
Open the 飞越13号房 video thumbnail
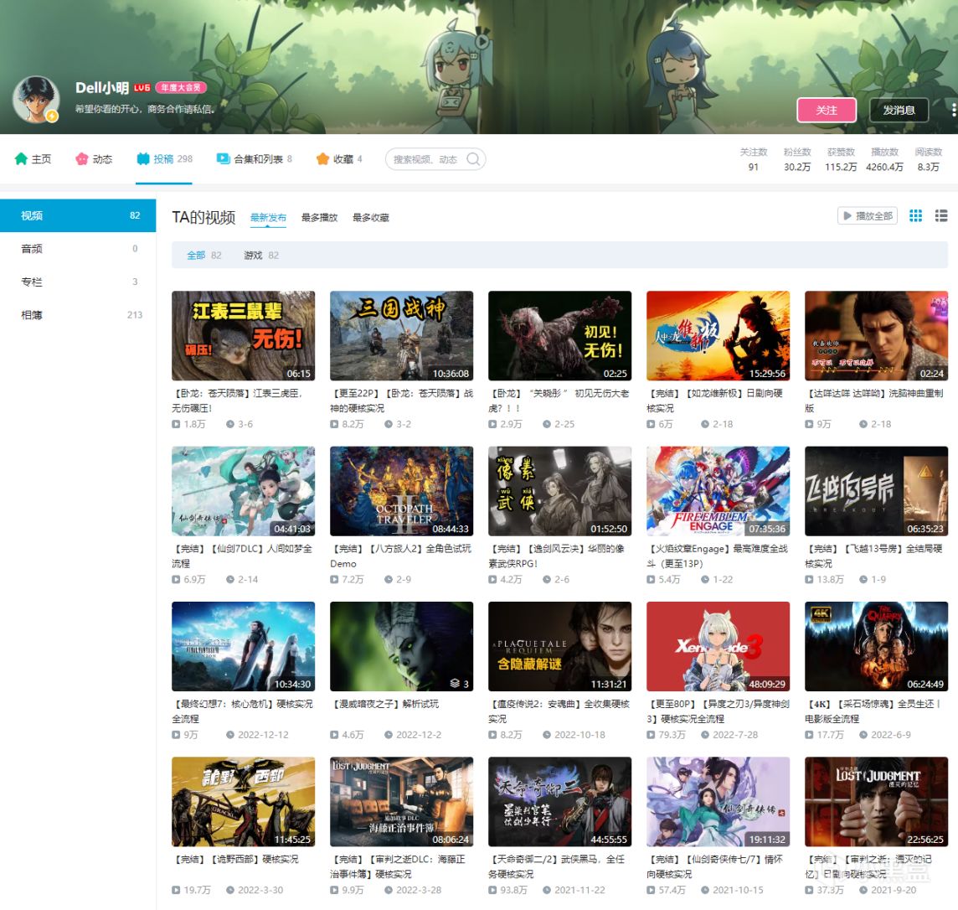(x=876, y=491)
